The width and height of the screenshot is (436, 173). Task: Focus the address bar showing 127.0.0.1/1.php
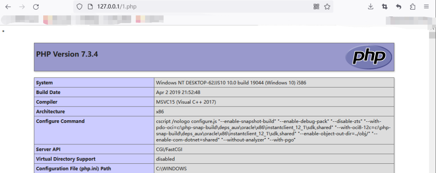click(203, 7)
